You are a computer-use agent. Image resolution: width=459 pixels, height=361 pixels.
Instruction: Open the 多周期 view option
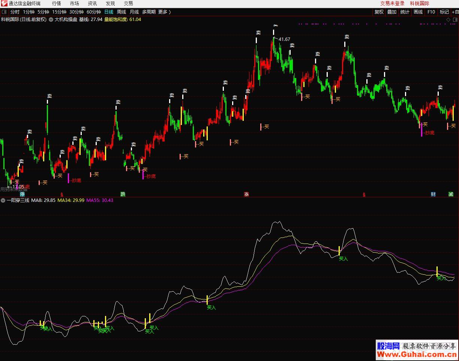pos(148,12)
